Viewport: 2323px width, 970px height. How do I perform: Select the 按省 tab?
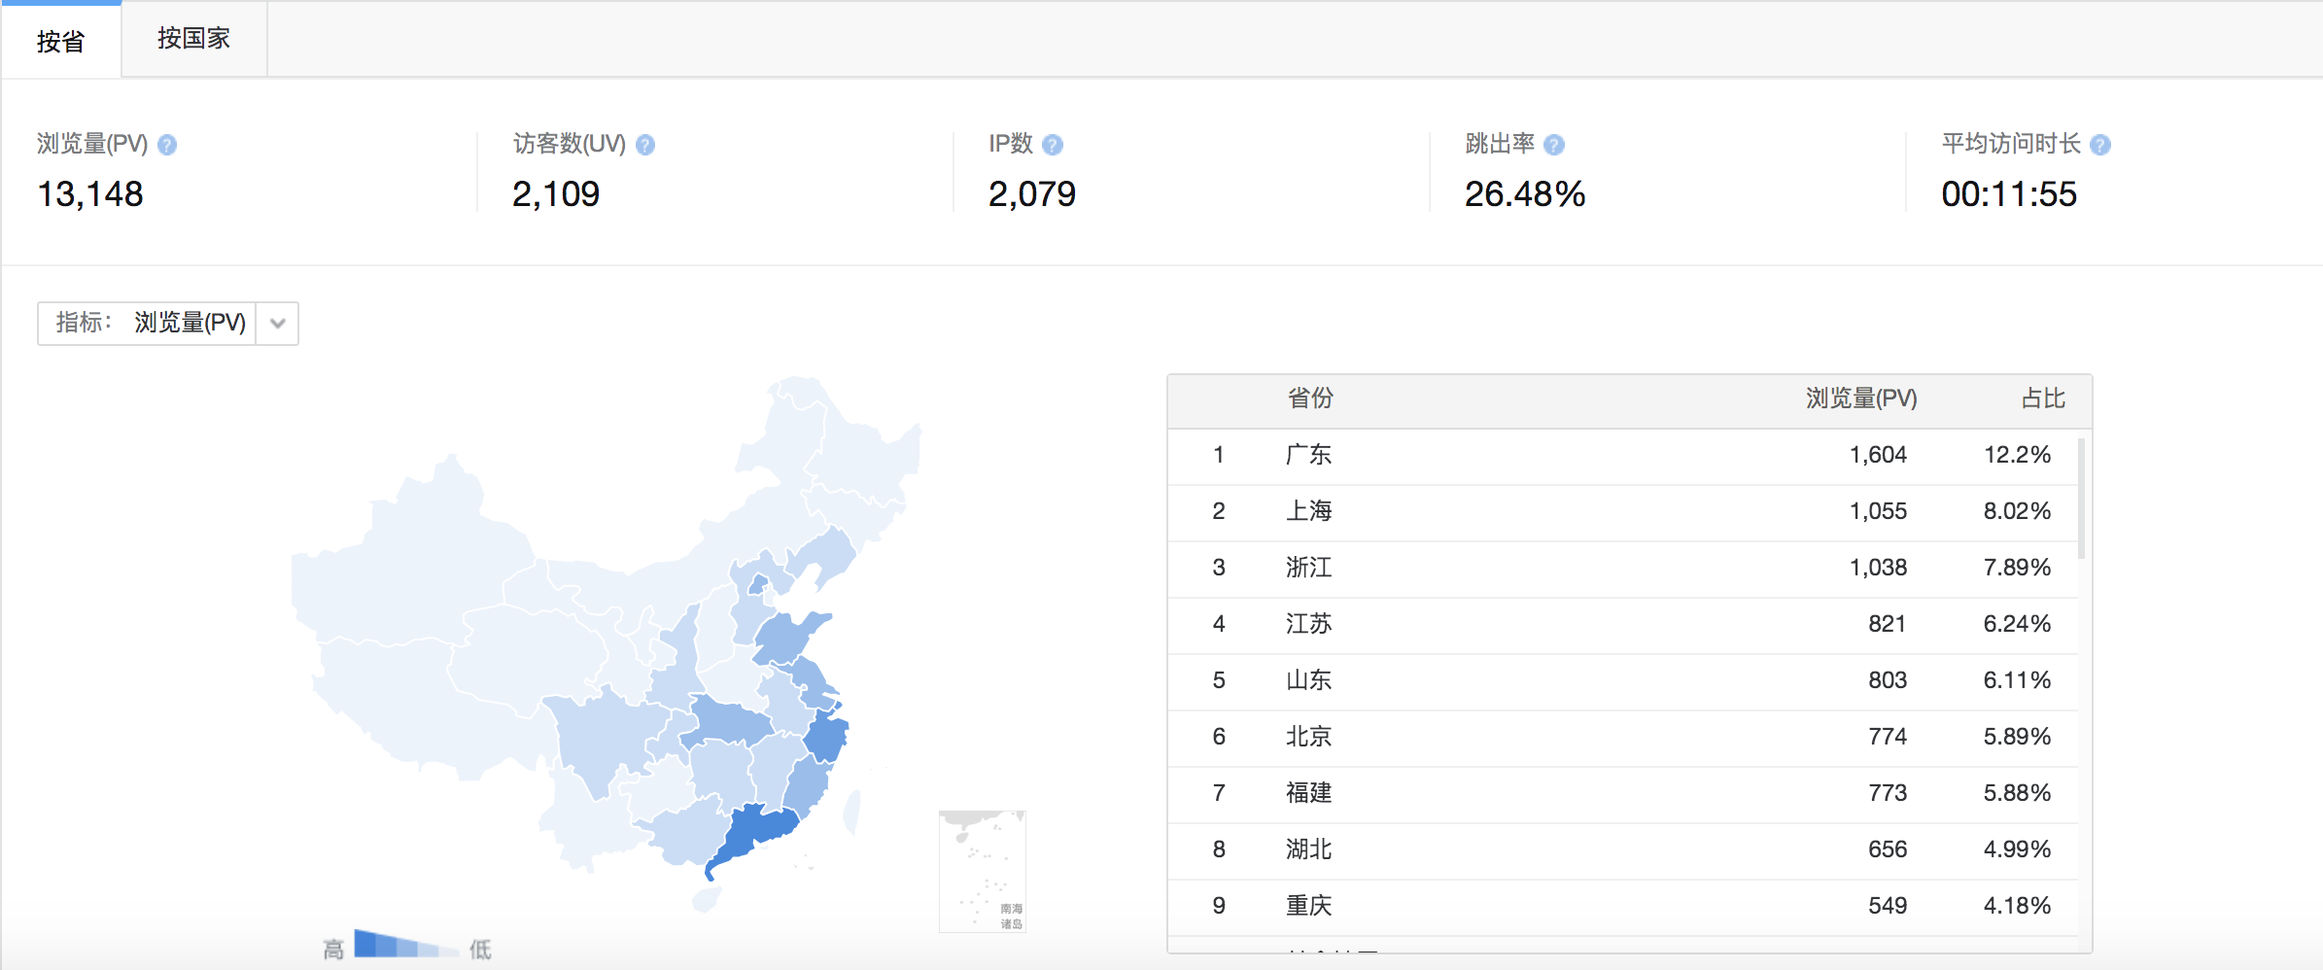60,41
